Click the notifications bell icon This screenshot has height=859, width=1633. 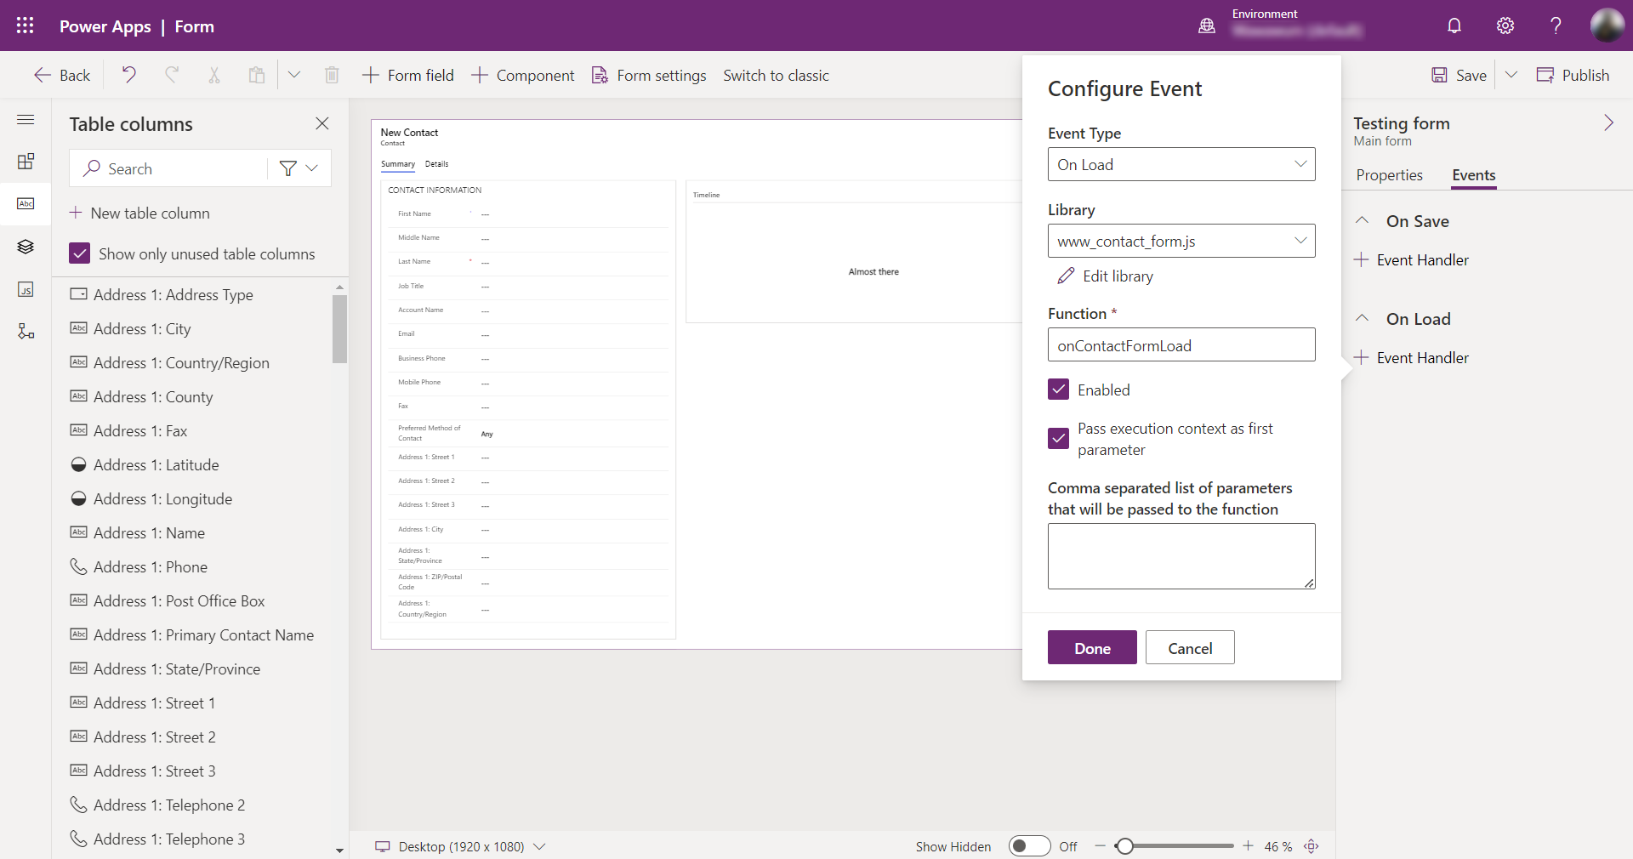[x=1454, y=26]
